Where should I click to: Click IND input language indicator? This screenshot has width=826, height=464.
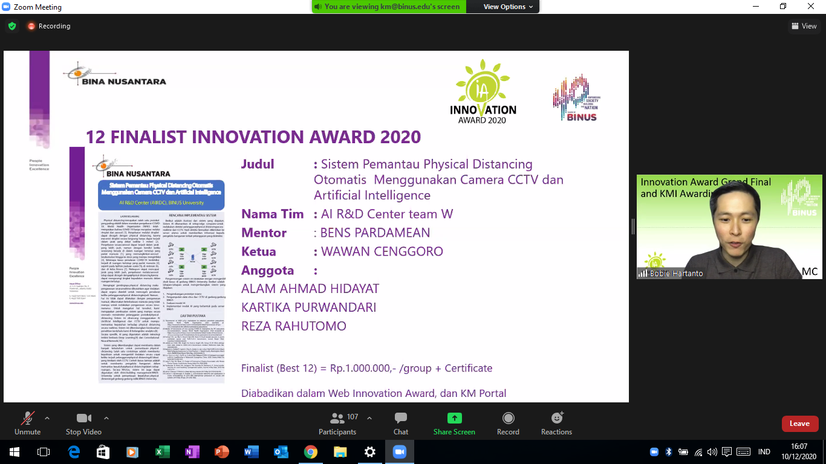(764, 452)
